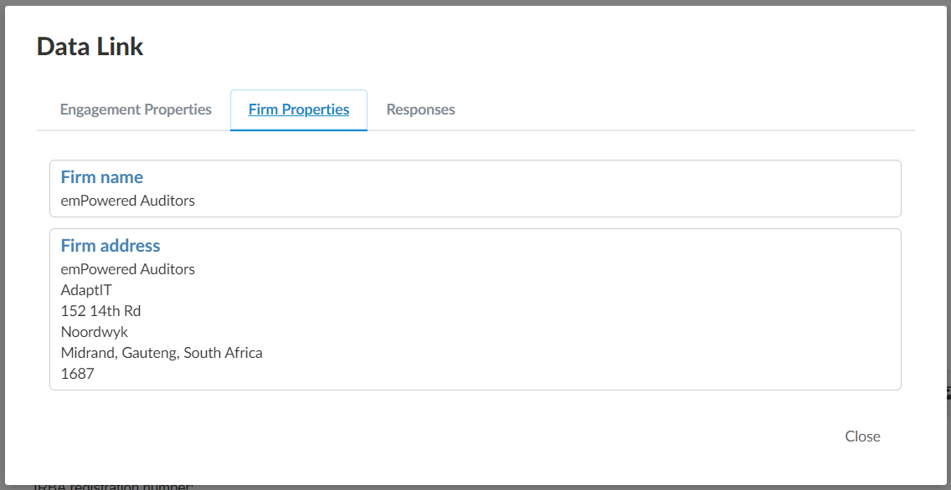
Task: Click the IRBA registration number label behind the dialog
Action: coord(113,486)
